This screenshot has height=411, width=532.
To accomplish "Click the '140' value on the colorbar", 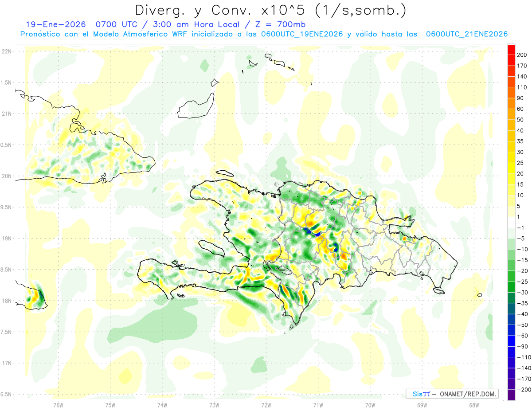I will point(522,77).
